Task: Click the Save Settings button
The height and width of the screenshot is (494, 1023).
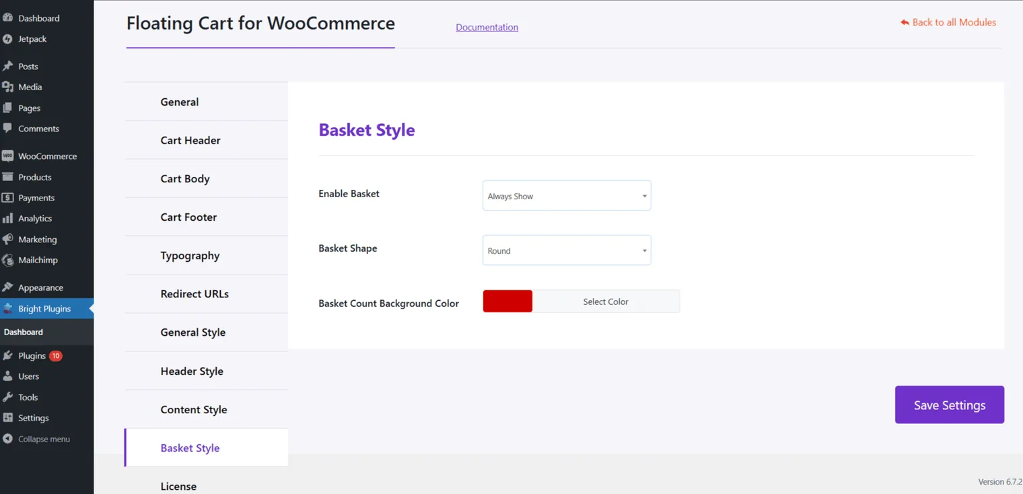Action: [x=950, y=404]
